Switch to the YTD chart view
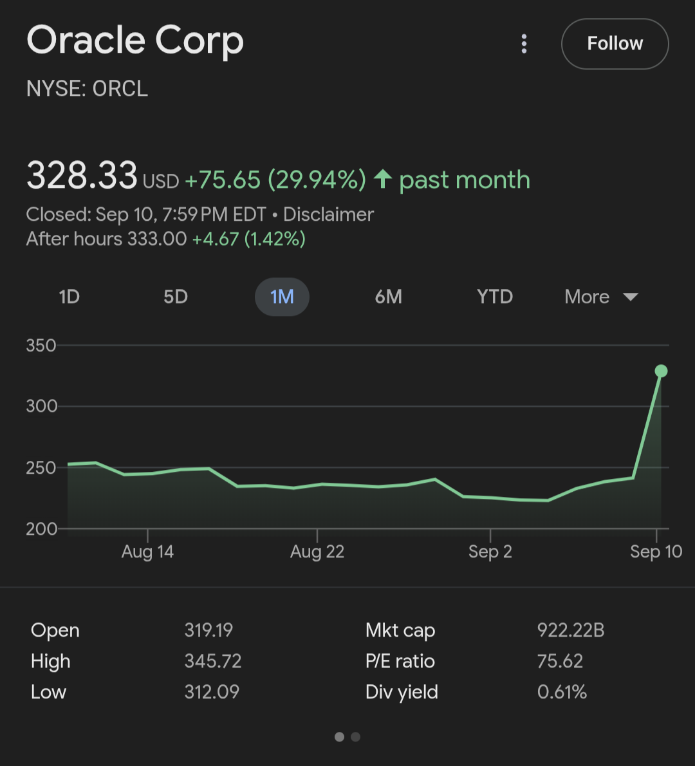Viewport: 695px width, 766px height. [495, 297]
